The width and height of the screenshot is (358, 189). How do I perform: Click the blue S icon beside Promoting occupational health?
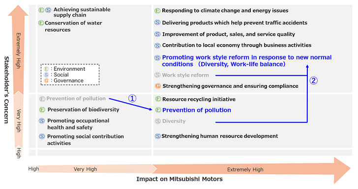click(42, 121)
